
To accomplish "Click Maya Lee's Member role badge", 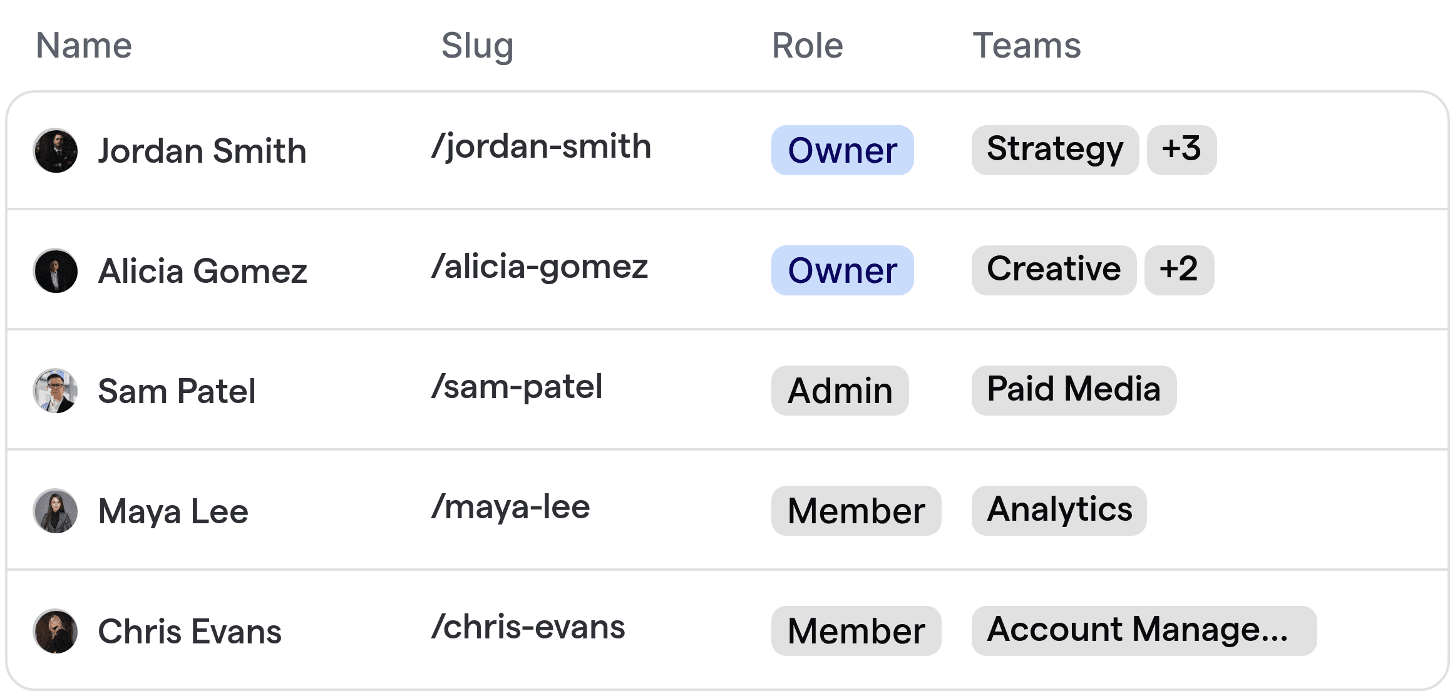I will [x=856, y=511].
